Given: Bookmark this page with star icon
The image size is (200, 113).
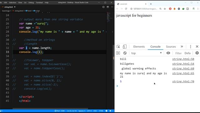Looking at the screenshot, I should tap(165, 9).
